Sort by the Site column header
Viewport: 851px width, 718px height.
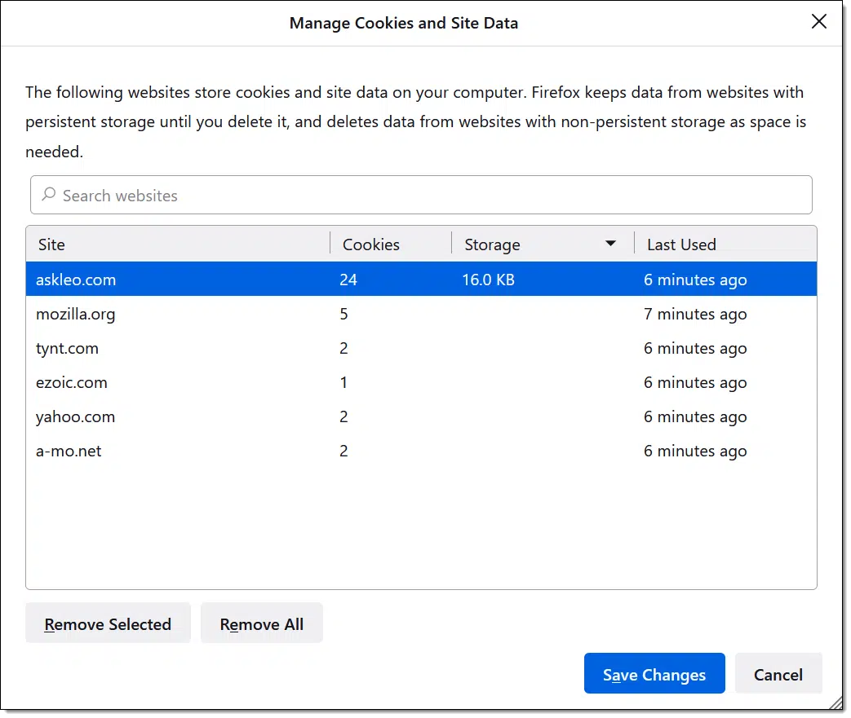tap(178, 244)
